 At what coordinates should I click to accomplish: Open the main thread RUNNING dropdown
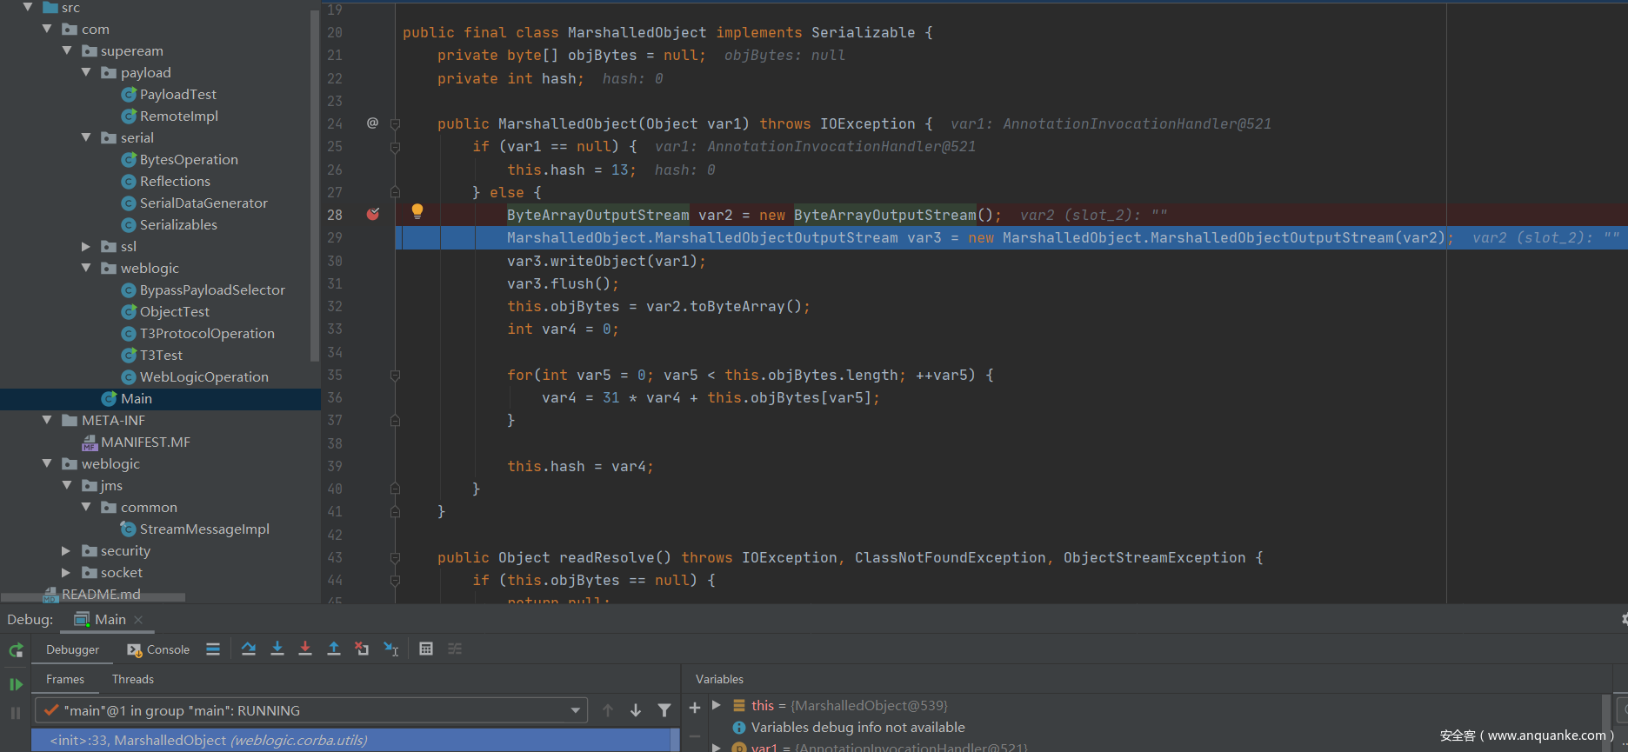[575, 710]
